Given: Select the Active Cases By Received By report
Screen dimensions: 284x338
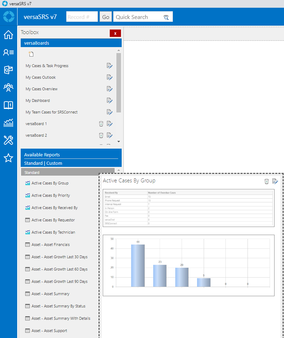Looking at the screenshot, I should click(55, 208).
